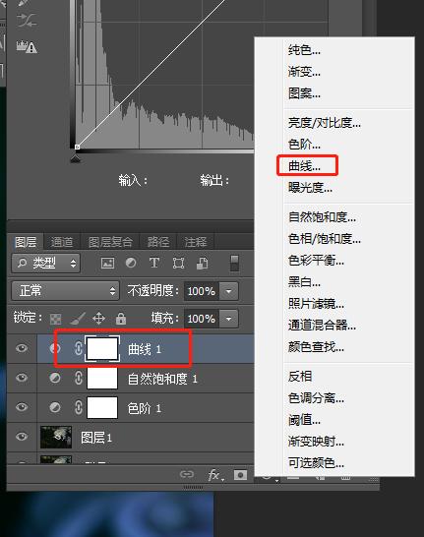Select 色相/饱和度... menu entry
Image resolution: width=424 pixels, height=537 pixels.
(325, 239)
